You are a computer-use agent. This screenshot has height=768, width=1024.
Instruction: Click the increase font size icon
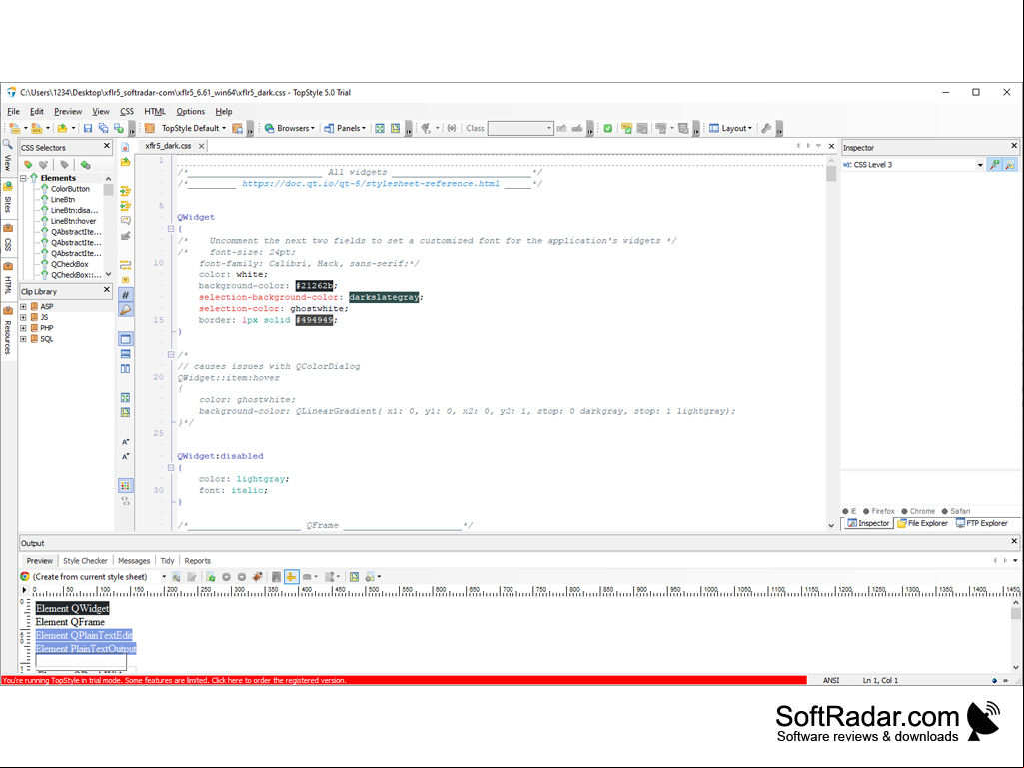(x=126, y=442)
